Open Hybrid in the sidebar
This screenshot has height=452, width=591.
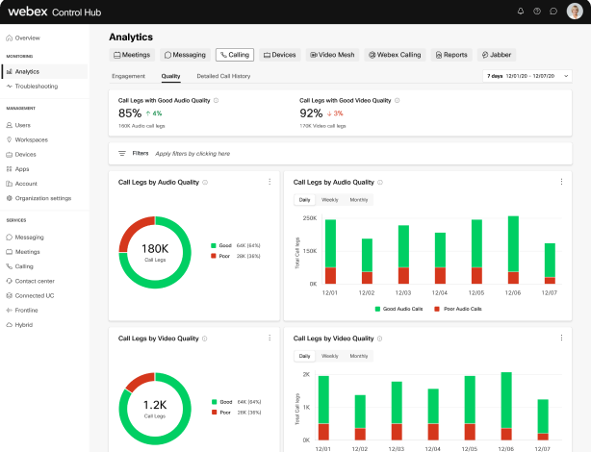point(19,325)
